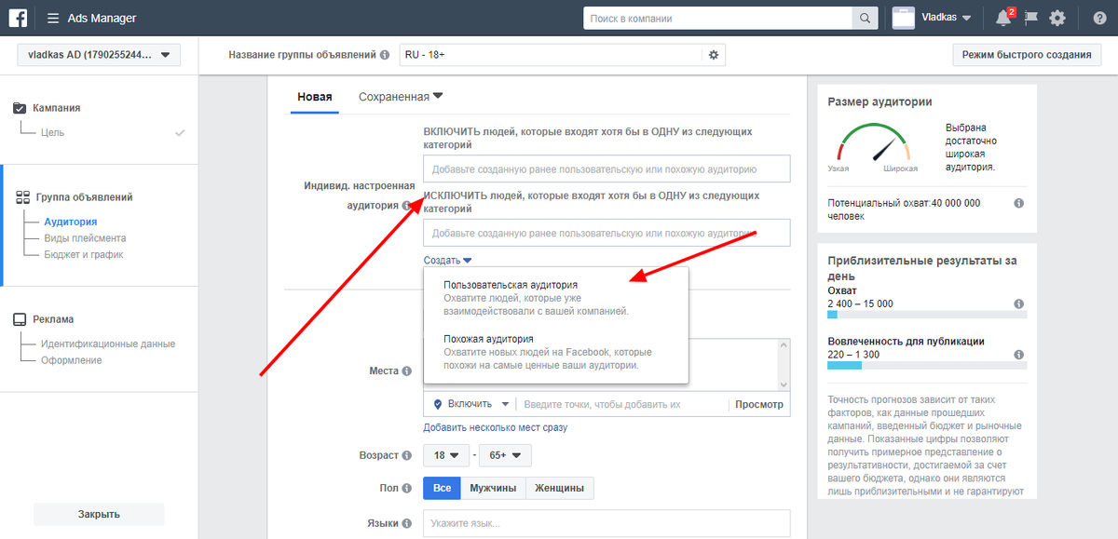Click the Охват progress bar
This screenshot has width=1118, height=539.
[927, 316]
